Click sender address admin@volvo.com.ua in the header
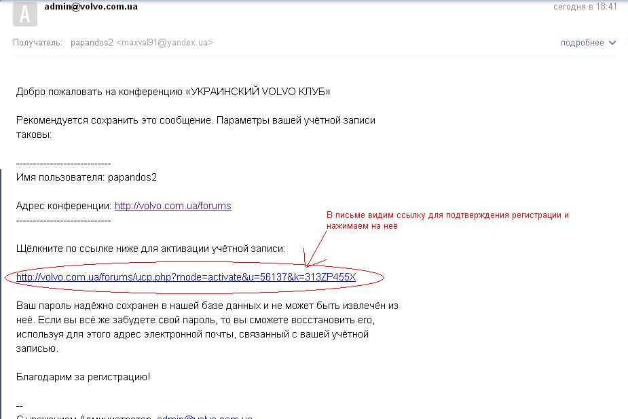This screenshot has width=628, height=419. tap(91, 7)
